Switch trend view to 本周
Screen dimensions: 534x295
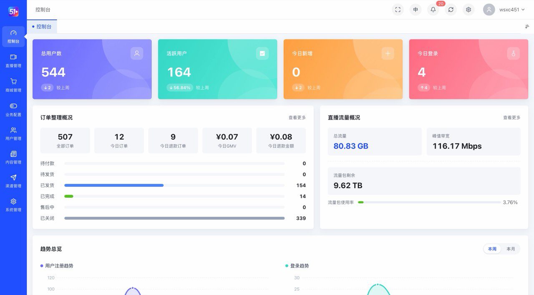pyautogui.click(x=492, y=249)
